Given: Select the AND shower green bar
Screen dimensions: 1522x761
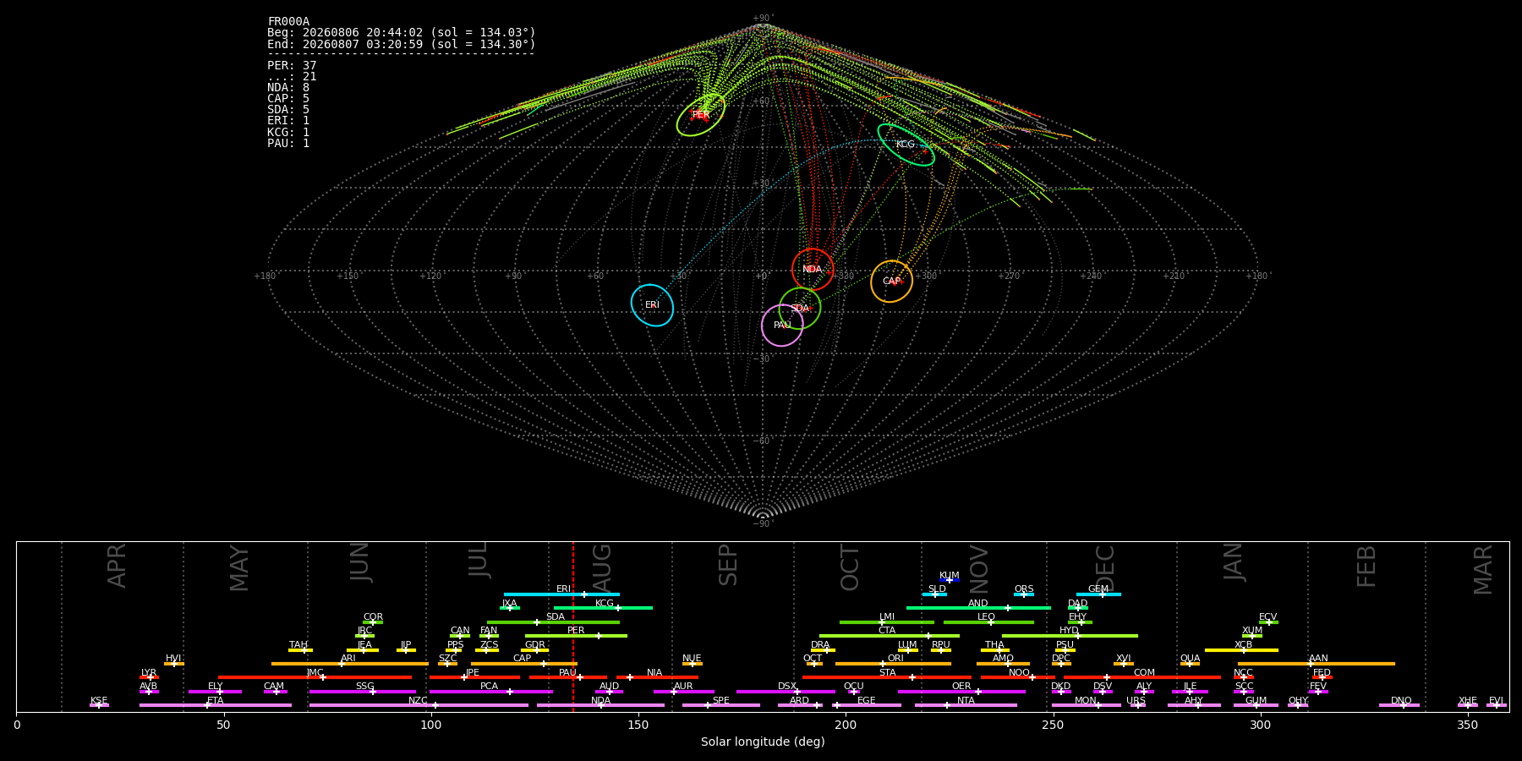Looking at the screenshot, I should 978,608.
